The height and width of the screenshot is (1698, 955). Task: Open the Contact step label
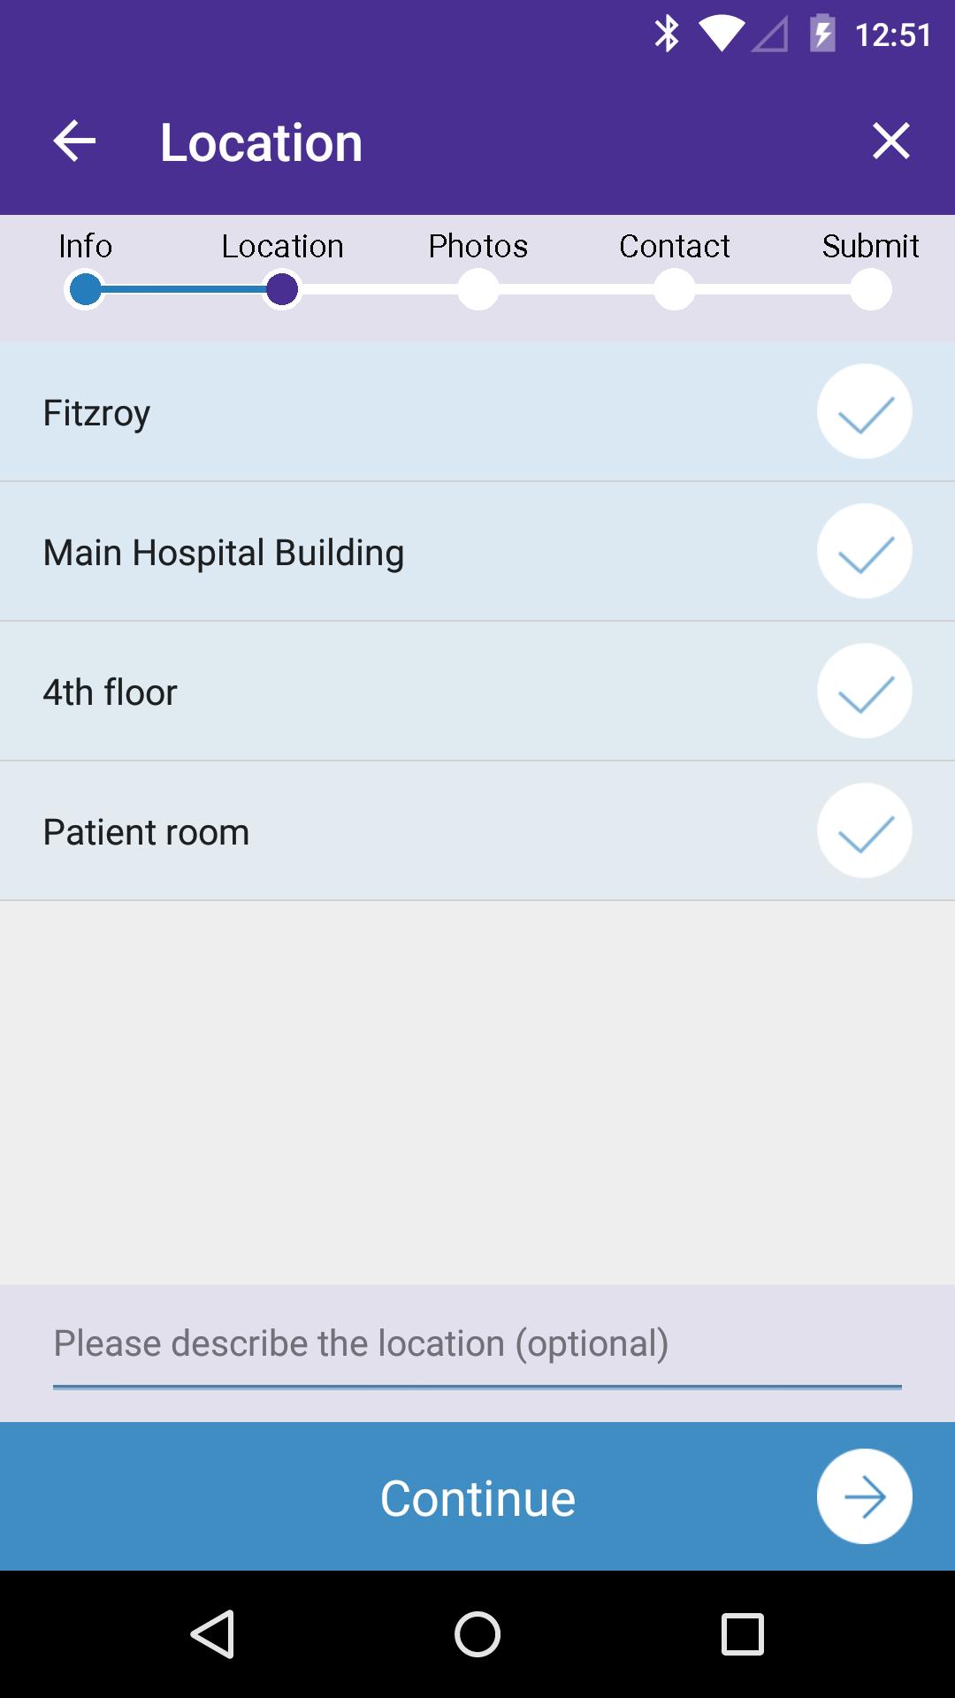[675, 246]
